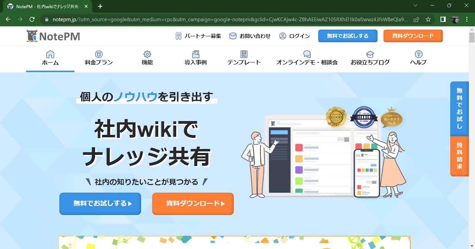Open the 機能 menu item
The width and height of the screenshot is (475, 249).
[x=147, y=63]
